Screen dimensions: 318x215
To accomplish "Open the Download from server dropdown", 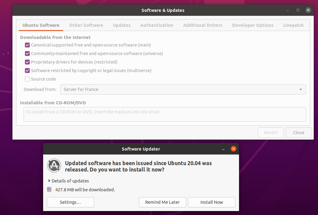I will [x=183, y=89].
